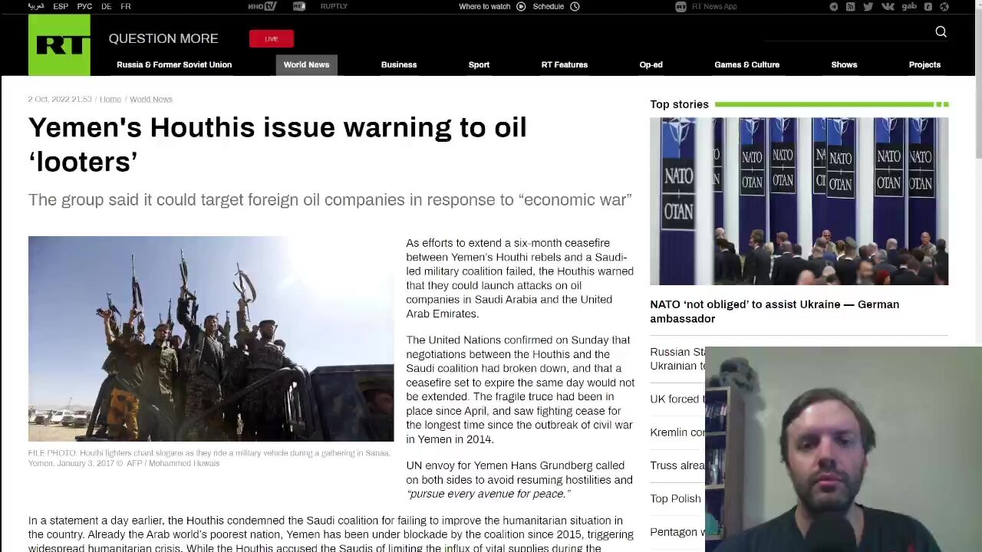The width and height of the screenshot is (982, 552).
Task: Select the clock icon beside Schedule
Action: click(x=575, y=6)
